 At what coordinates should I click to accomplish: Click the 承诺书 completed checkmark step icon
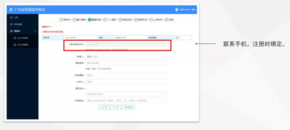pyautogui.click(x=61, y=20)
